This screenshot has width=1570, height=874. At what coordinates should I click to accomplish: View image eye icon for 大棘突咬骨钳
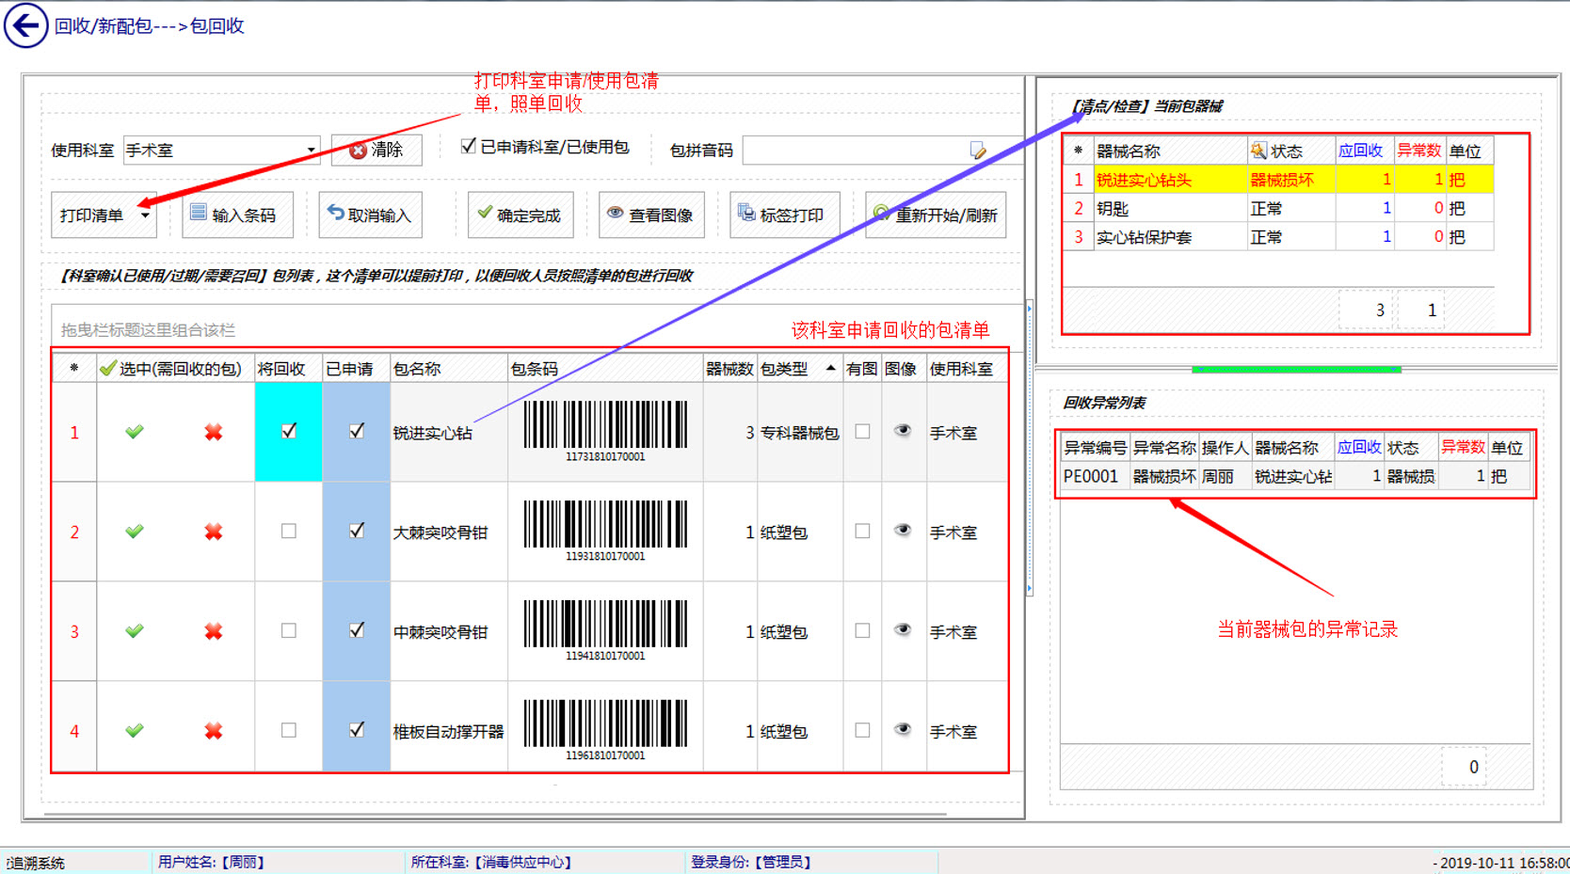coord(902,531)
